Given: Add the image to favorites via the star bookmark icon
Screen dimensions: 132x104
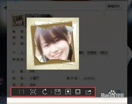Looking at the screenshot, I should [x=68, y=92].
